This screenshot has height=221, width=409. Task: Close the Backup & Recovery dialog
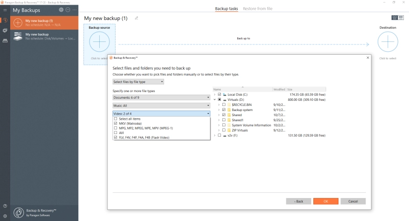pos(368,57)
